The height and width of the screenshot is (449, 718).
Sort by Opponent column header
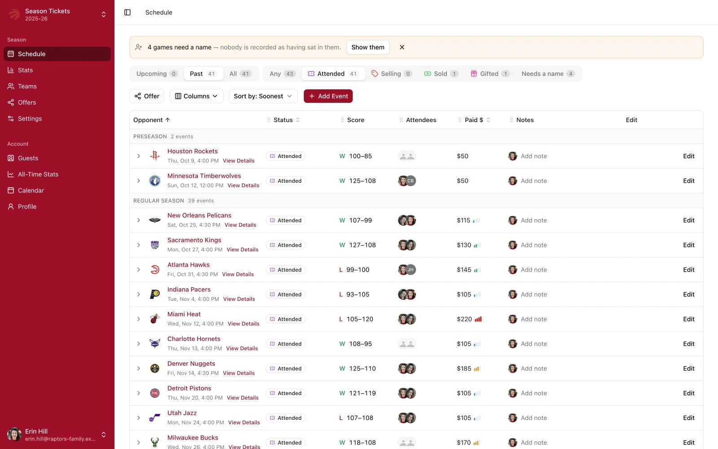click(x=152, y=120)
